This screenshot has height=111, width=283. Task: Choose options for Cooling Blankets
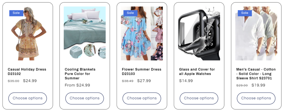point(85,98)
